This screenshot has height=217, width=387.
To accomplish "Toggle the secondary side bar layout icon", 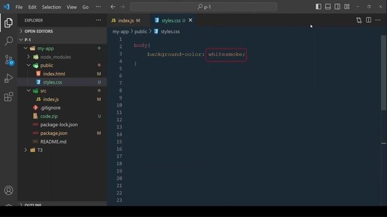I will tap(337, 7).
